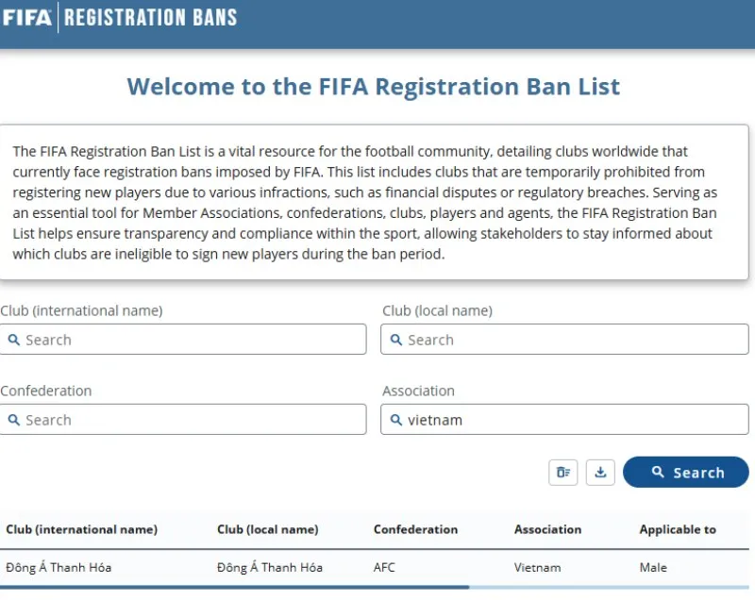Click the clear filters trash icon
Viewport: 755px width, 600px height.
click(563, 473)
